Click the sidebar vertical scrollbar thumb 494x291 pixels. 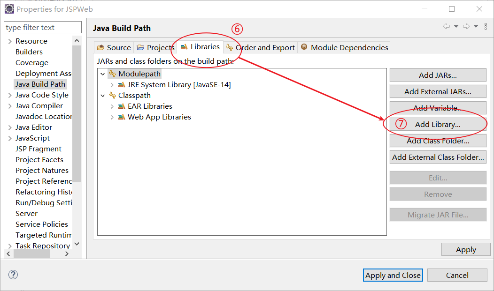point(77,112)
